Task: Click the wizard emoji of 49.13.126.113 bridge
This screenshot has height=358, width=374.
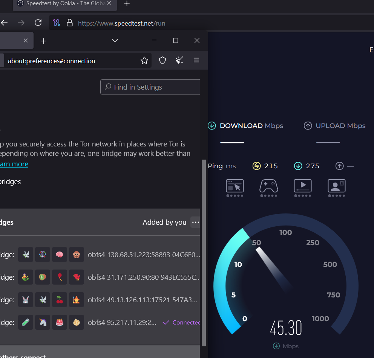Action: coord(77,300)
